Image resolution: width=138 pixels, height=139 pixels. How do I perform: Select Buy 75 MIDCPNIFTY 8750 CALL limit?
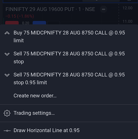[69, 37]
